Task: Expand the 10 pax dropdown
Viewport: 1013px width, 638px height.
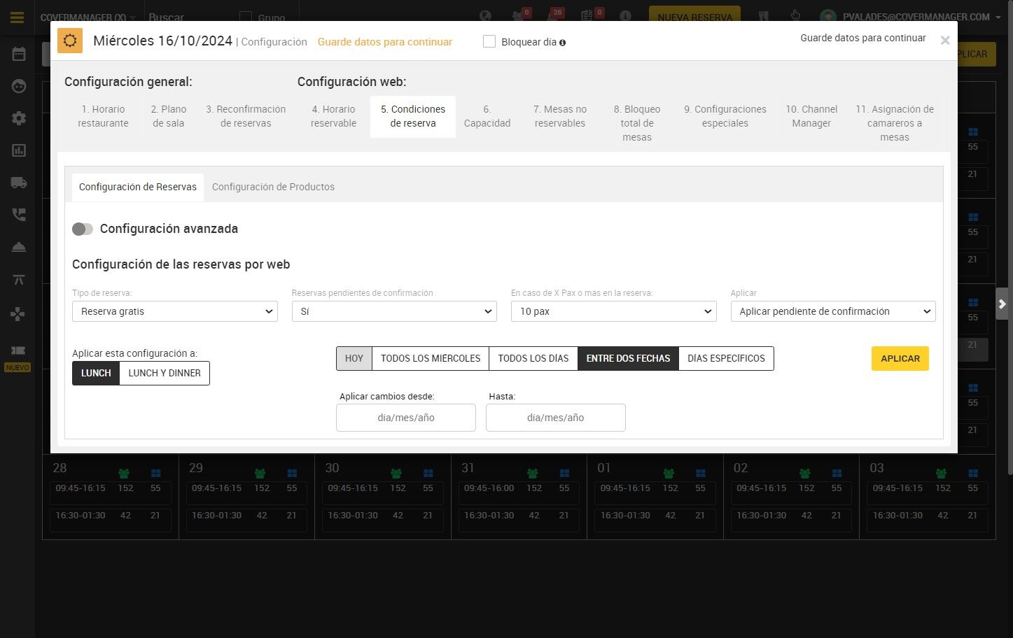Action: click(614, 311)
